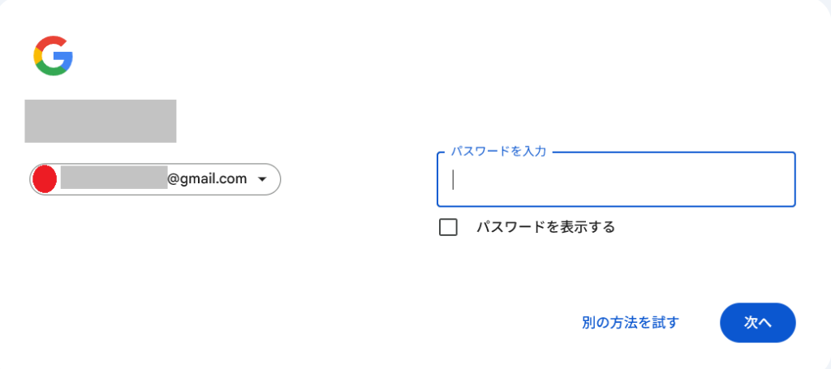Click the blinking text cursor in password field

tap(454, 179)
